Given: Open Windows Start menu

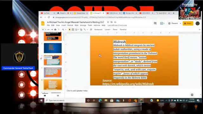Looking at the screenshot, I should tap(42, 100).
